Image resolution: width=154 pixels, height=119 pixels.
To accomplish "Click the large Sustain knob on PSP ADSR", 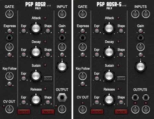I will (x=36, y=76).
